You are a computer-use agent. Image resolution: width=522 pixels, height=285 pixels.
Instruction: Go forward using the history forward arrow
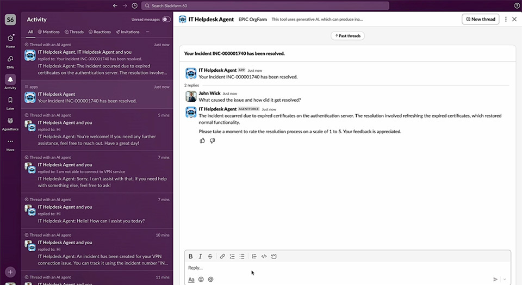125,5
